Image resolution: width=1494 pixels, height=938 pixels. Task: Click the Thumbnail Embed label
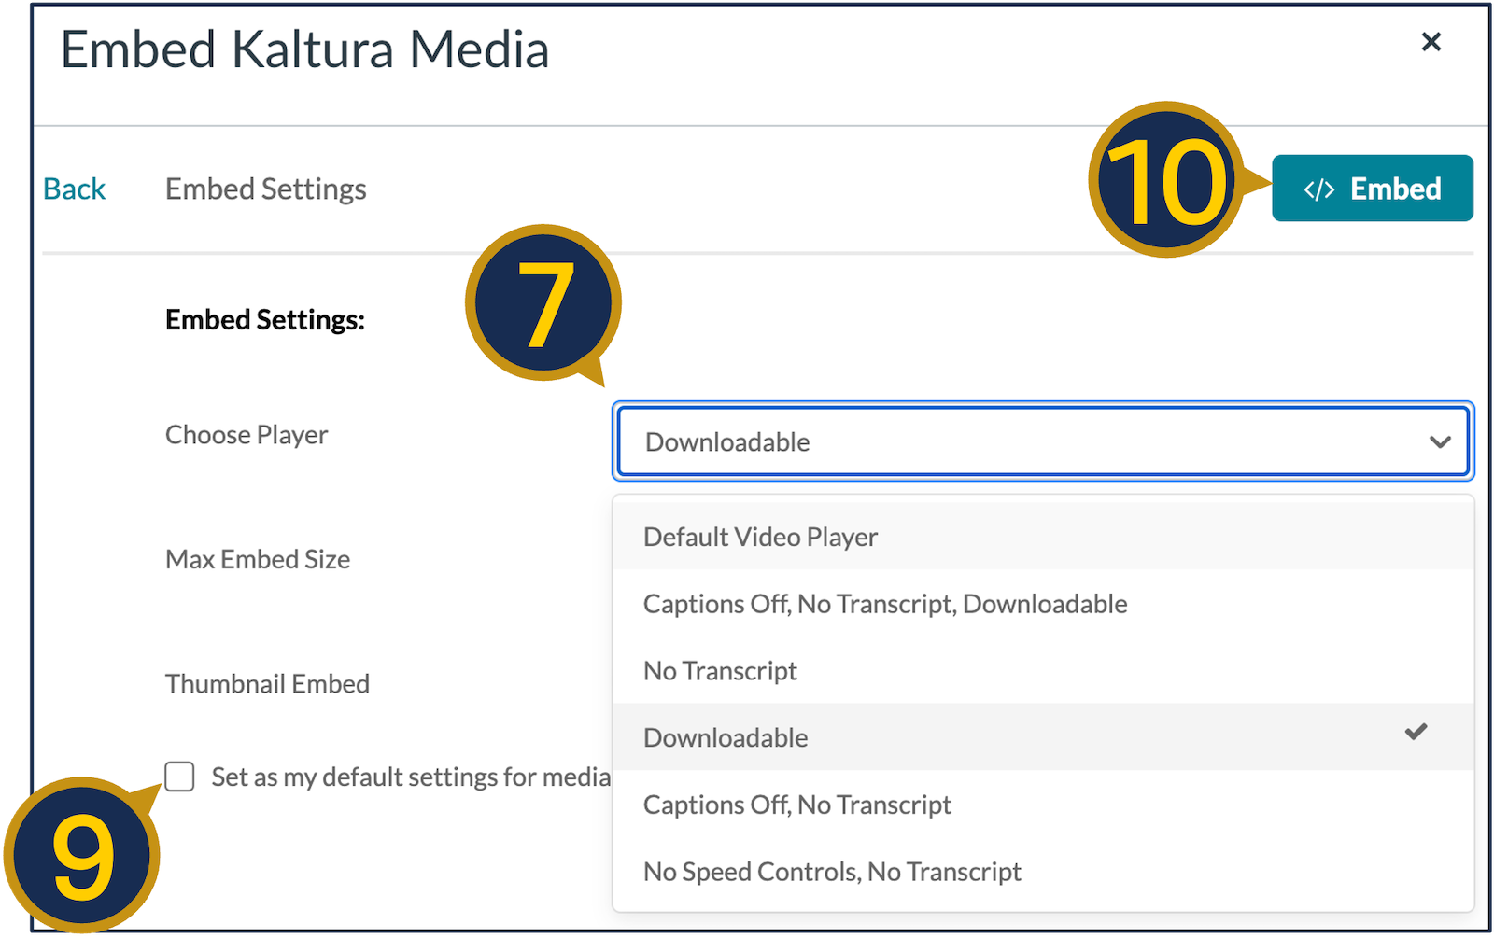click(267, 683)
